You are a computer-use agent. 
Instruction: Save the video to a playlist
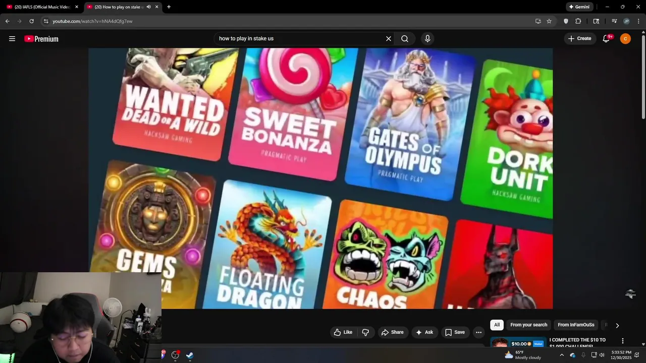(454, 332)
